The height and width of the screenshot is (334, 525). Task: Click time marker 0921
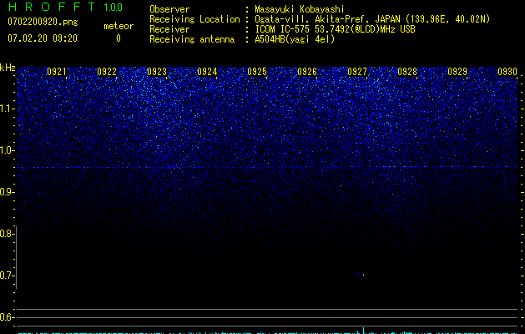pyautogui.click(x=57, y=72)
